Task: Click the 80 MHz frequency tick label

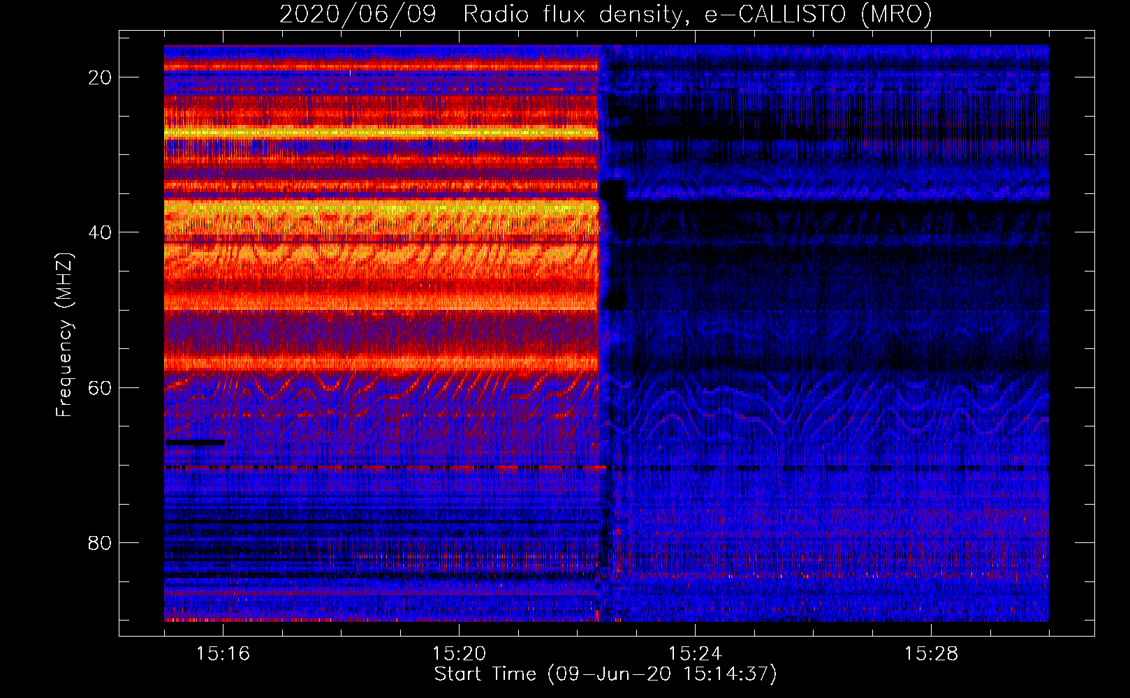Action: click(x=100, y=542)
